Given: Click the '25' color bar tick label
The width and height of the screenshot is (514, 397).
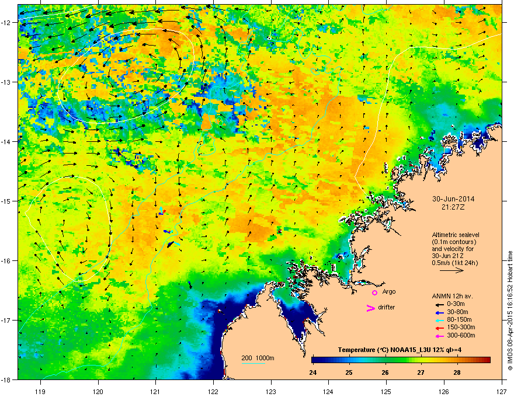Looking at the screenshot, I should pyautogui.click(x=349, y=372).
